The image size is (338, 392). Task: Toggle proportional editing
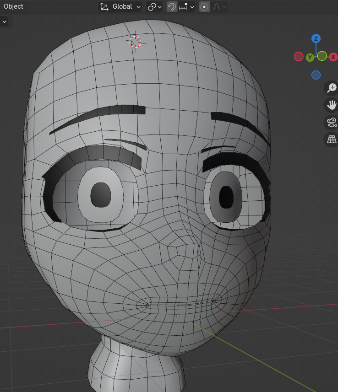(204, 7)
